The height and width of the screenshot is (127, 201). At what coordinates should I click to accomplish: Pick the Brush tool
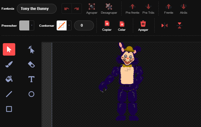(x=9, y=64)
